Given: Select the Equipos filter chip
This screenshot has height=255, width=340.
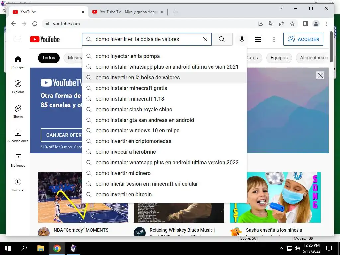Looking at the screenshot, I should (279, 58).
